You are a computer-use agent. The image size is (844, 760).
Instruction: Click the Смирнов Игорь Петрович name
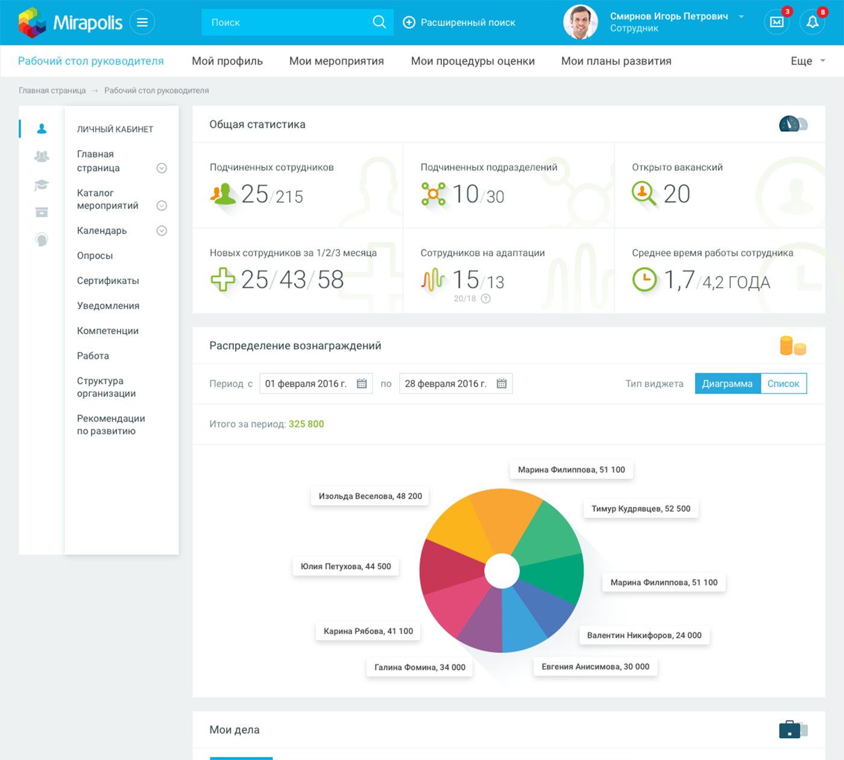click(x=669, y=16)
